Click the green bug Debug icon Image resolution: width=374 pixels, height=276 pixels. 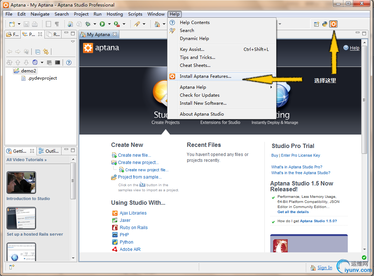(88, 24)
